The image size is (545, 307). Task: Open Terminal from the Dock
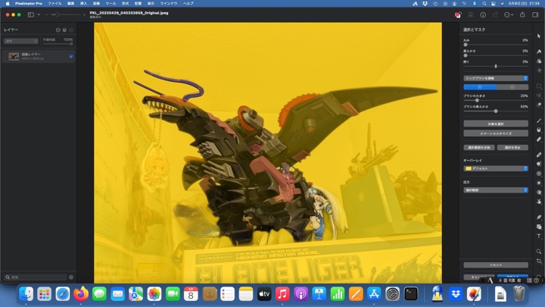point(411,294)
